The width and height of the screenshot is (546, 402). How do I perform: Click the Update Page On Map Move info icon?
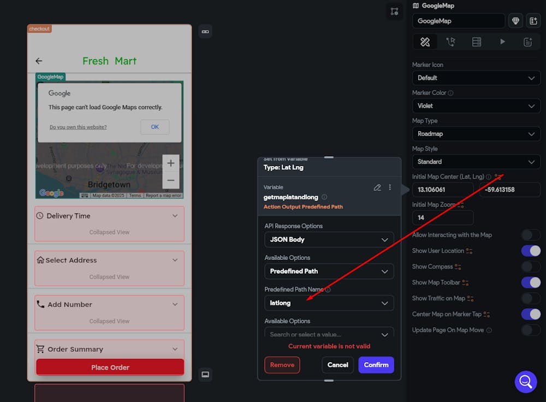click(489, 330)
